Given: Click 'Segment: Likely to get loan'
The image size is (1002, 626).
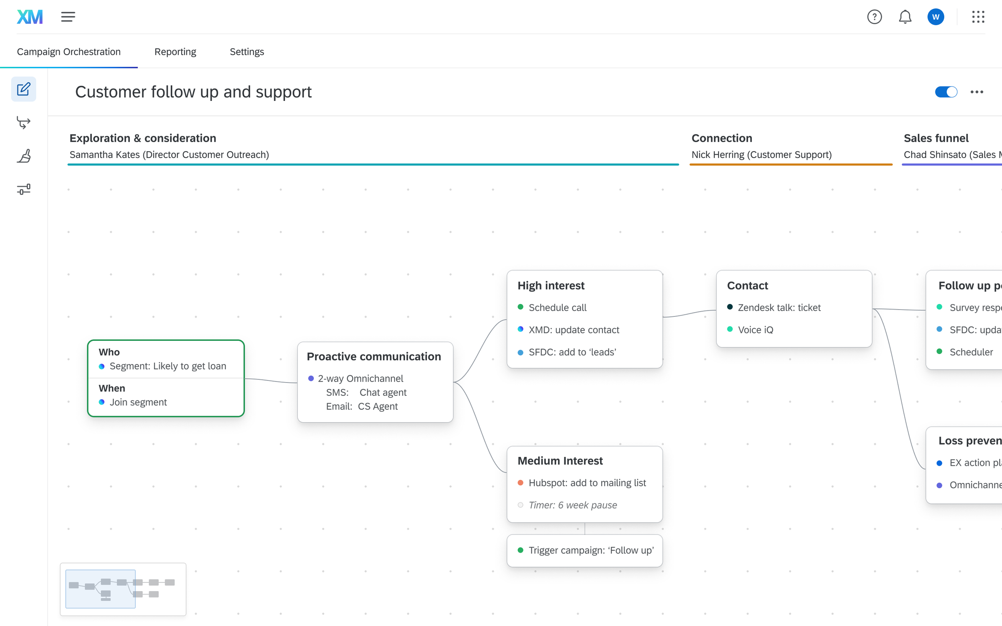Looking at the screenshot, I should click(168, 366).
